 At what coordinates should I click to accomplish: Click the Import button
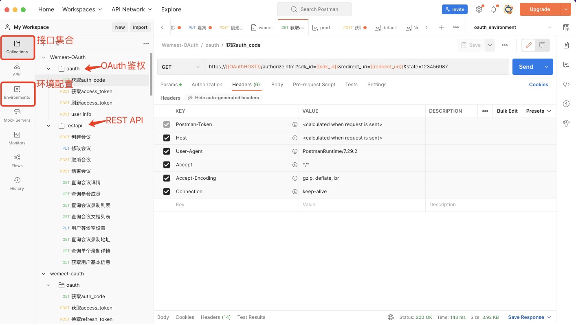[x=140, y=27]
